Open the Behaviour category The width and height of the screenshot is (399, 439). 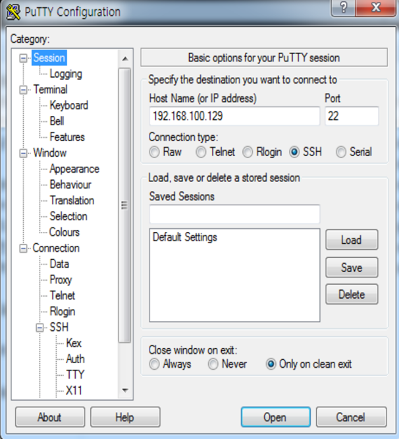click(x=70, y=185)
